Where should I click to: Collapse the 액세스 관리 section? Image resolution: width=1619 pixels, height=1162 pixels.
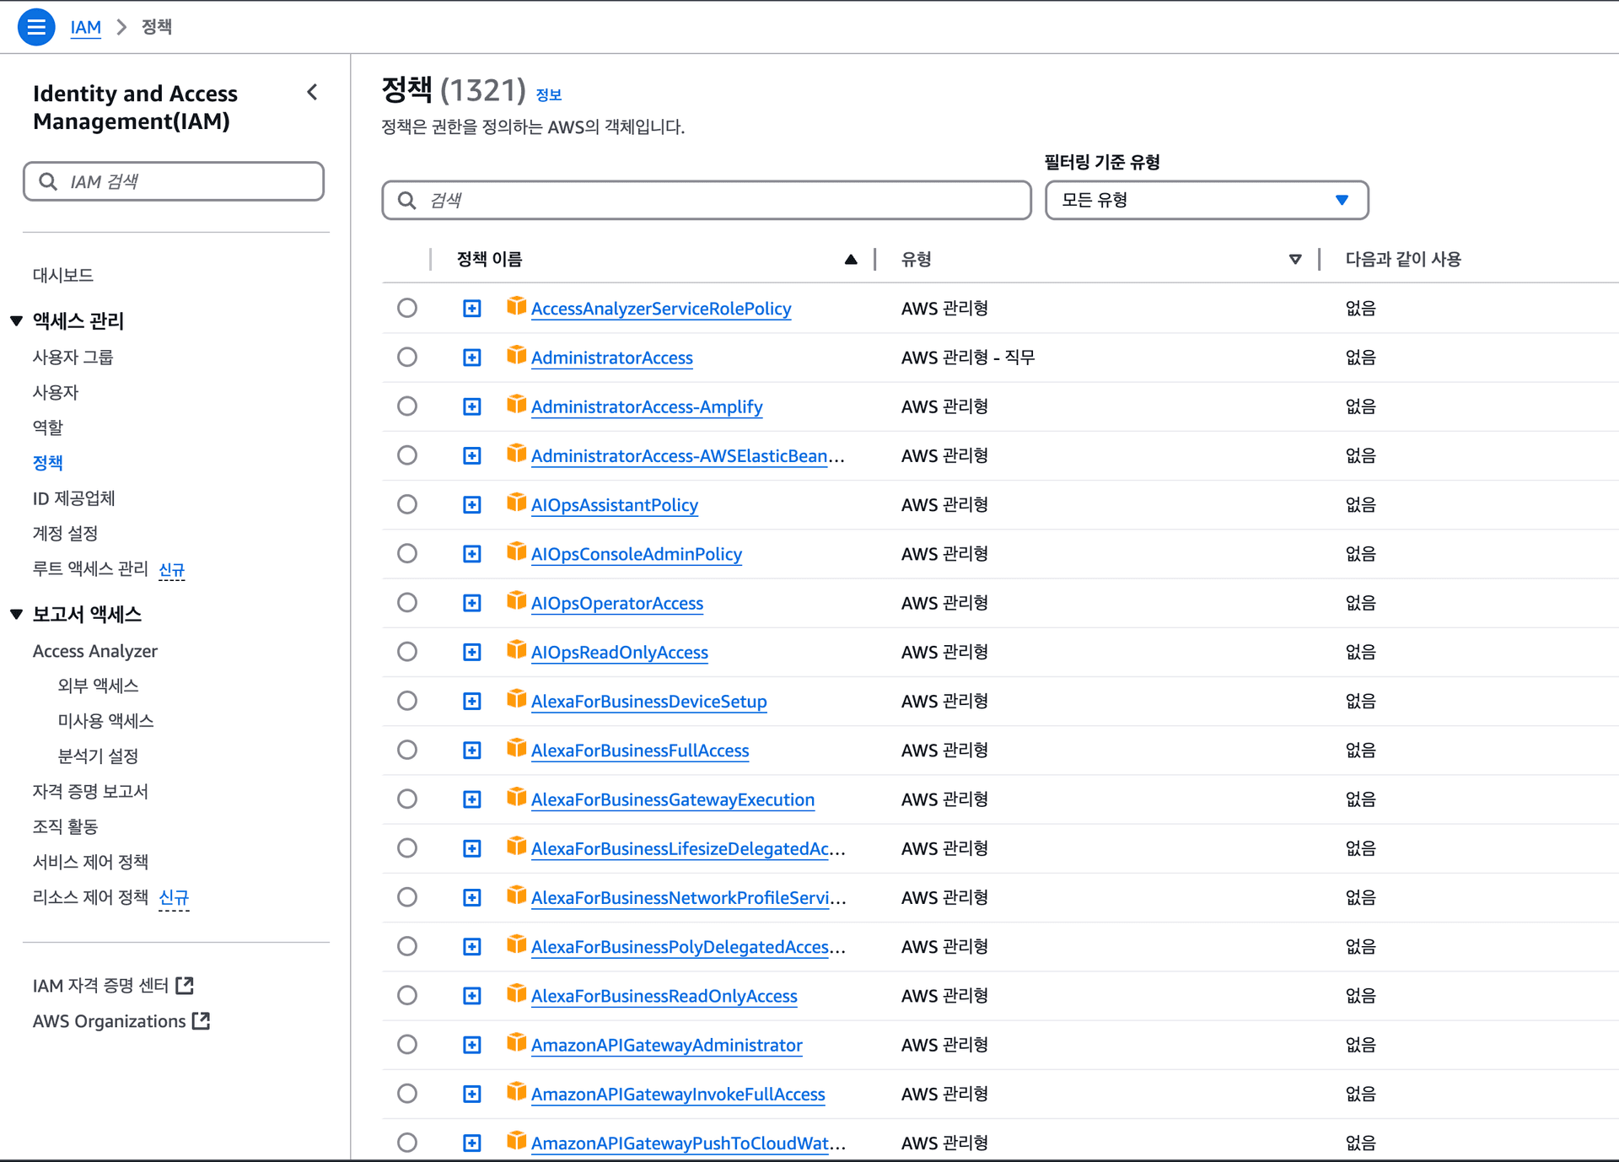tap(16, 320)
